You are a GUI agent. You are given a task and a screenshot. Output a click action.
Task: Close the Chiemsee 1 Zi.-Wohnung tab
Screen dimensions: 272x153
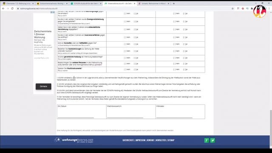(33, 3)
